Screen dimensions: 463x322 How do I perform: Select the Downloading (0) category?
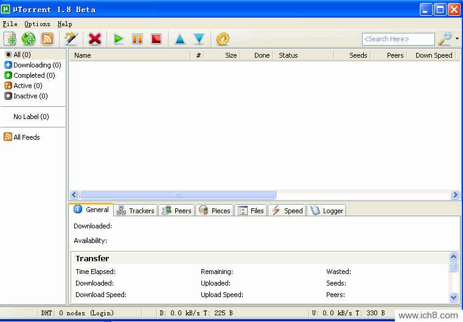pyautogui.click(x=33, y=65)
